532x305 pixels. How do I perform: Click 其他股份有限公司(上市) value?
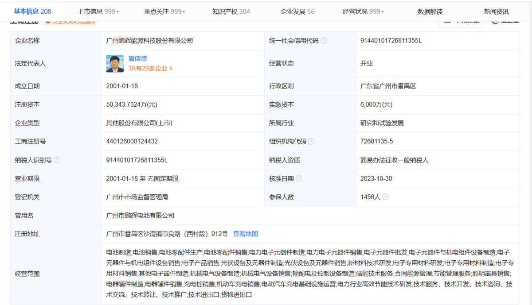coord(139,123)
